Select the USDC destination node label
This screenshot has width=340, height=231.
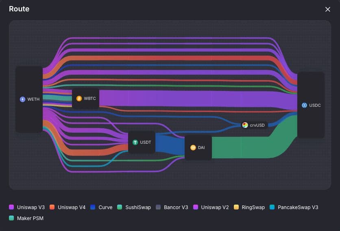[x=315, y=105]
